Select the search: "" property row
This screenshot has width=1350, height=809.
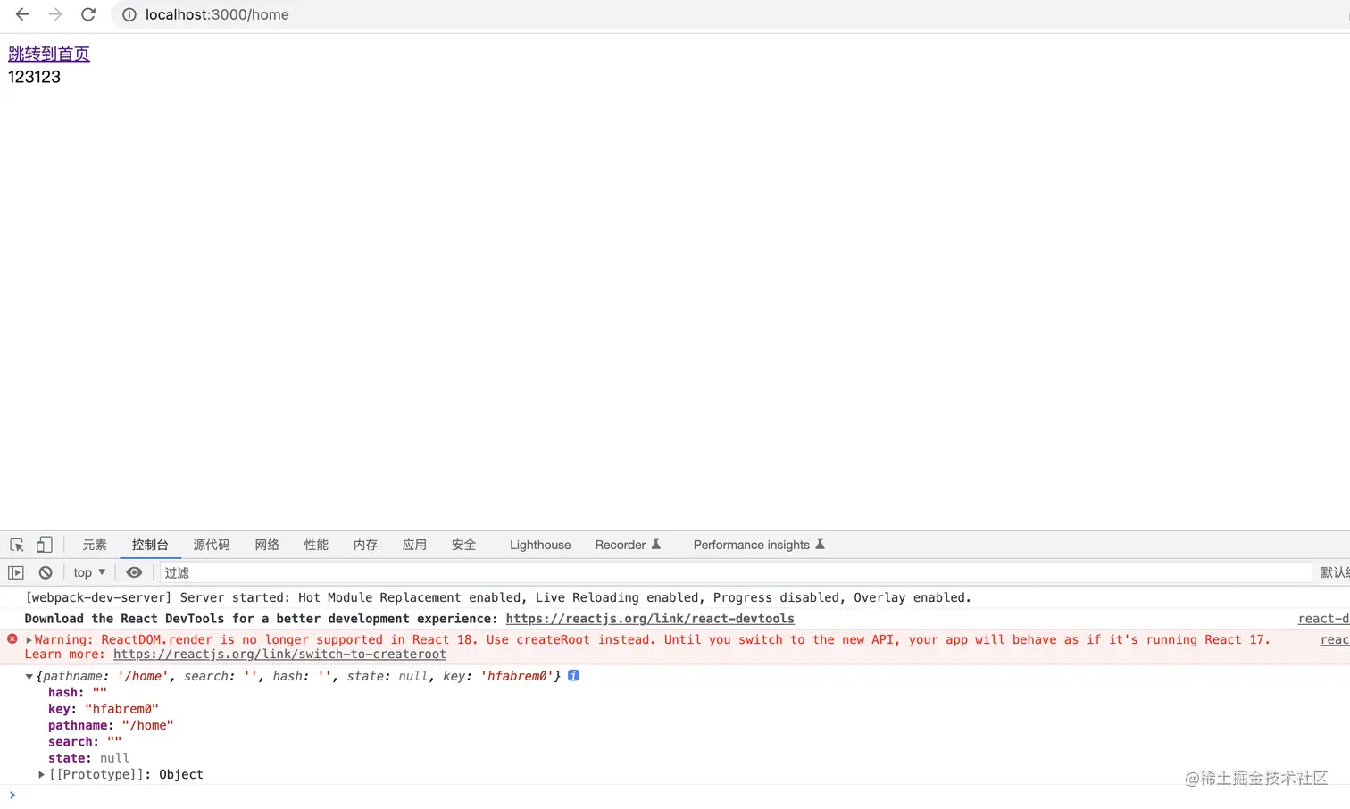[85, 742]
